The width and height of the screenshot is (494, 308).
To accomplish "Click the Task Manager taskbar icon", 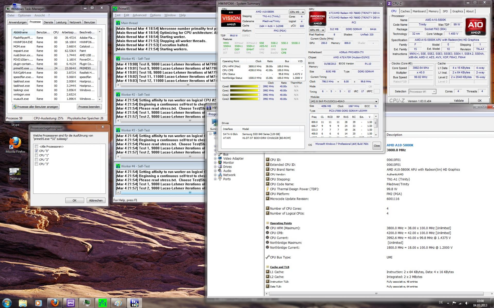I will (86, 303).
